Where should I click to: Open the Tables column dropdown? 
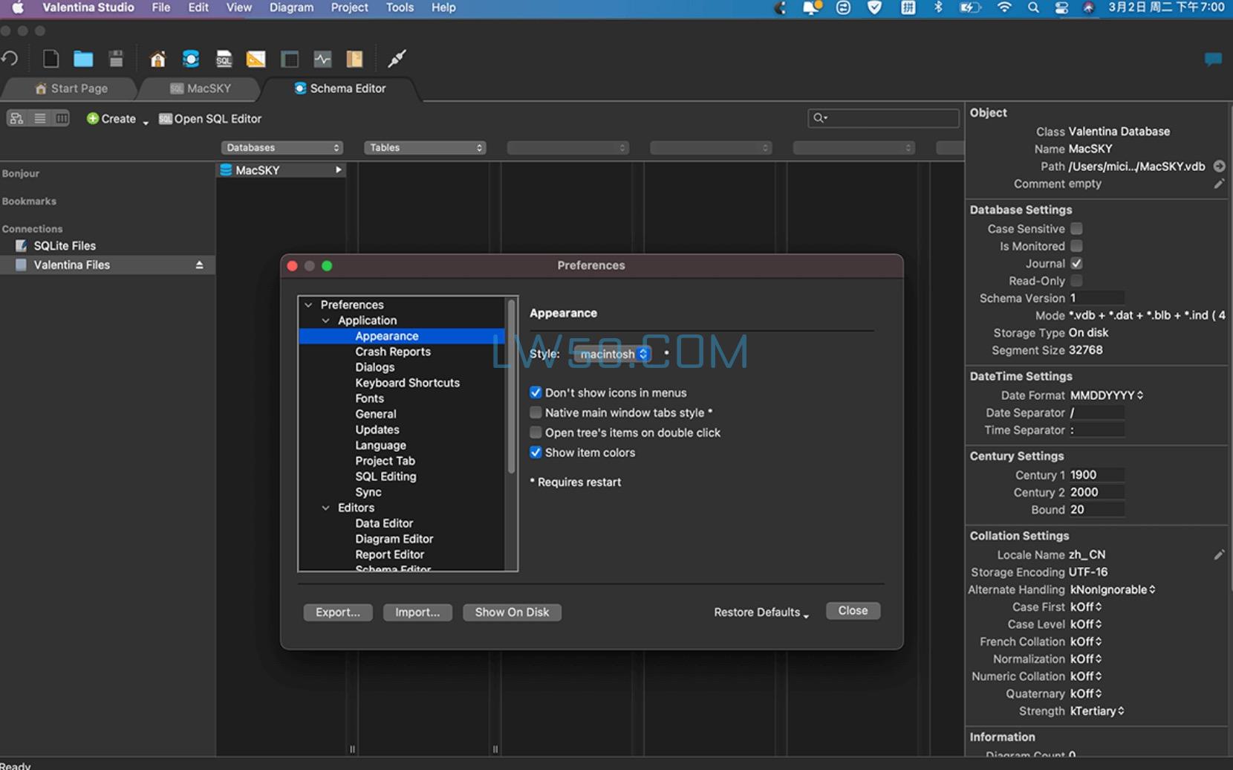pyautogui.click(x=424, y=147)
